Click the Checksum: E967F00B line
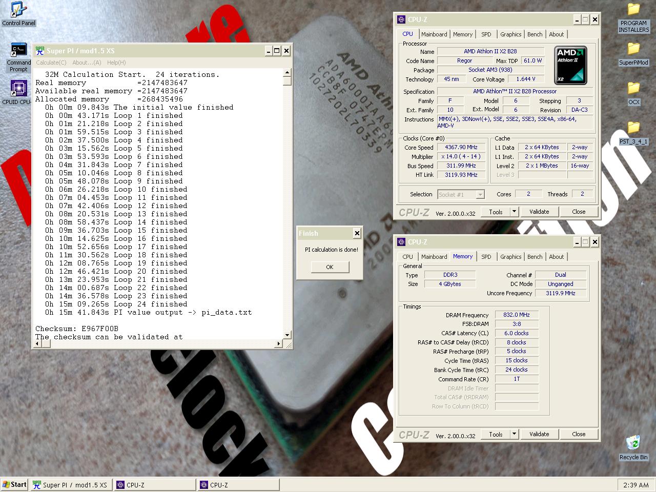The image size is (656, 492). point(77,329)
